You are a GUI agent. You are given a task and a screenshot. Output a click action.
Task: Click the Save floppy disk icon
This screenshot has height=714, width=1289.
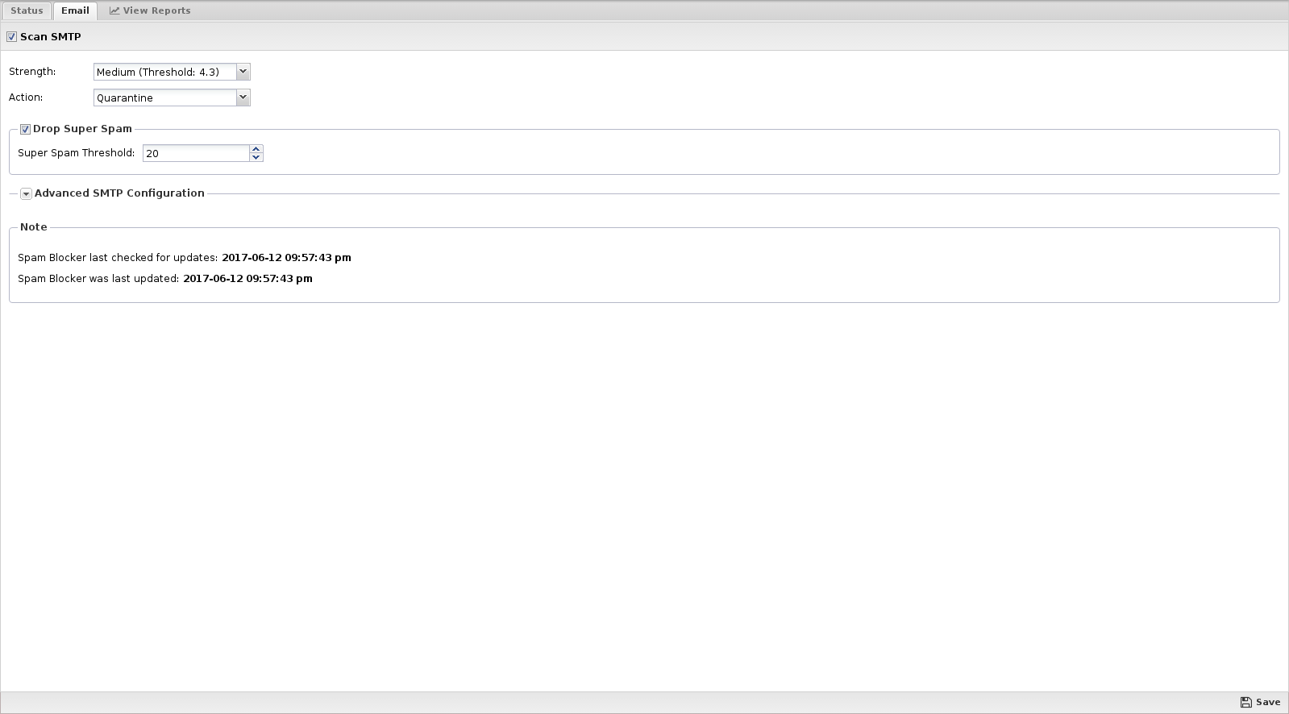tap(1245, 702)
